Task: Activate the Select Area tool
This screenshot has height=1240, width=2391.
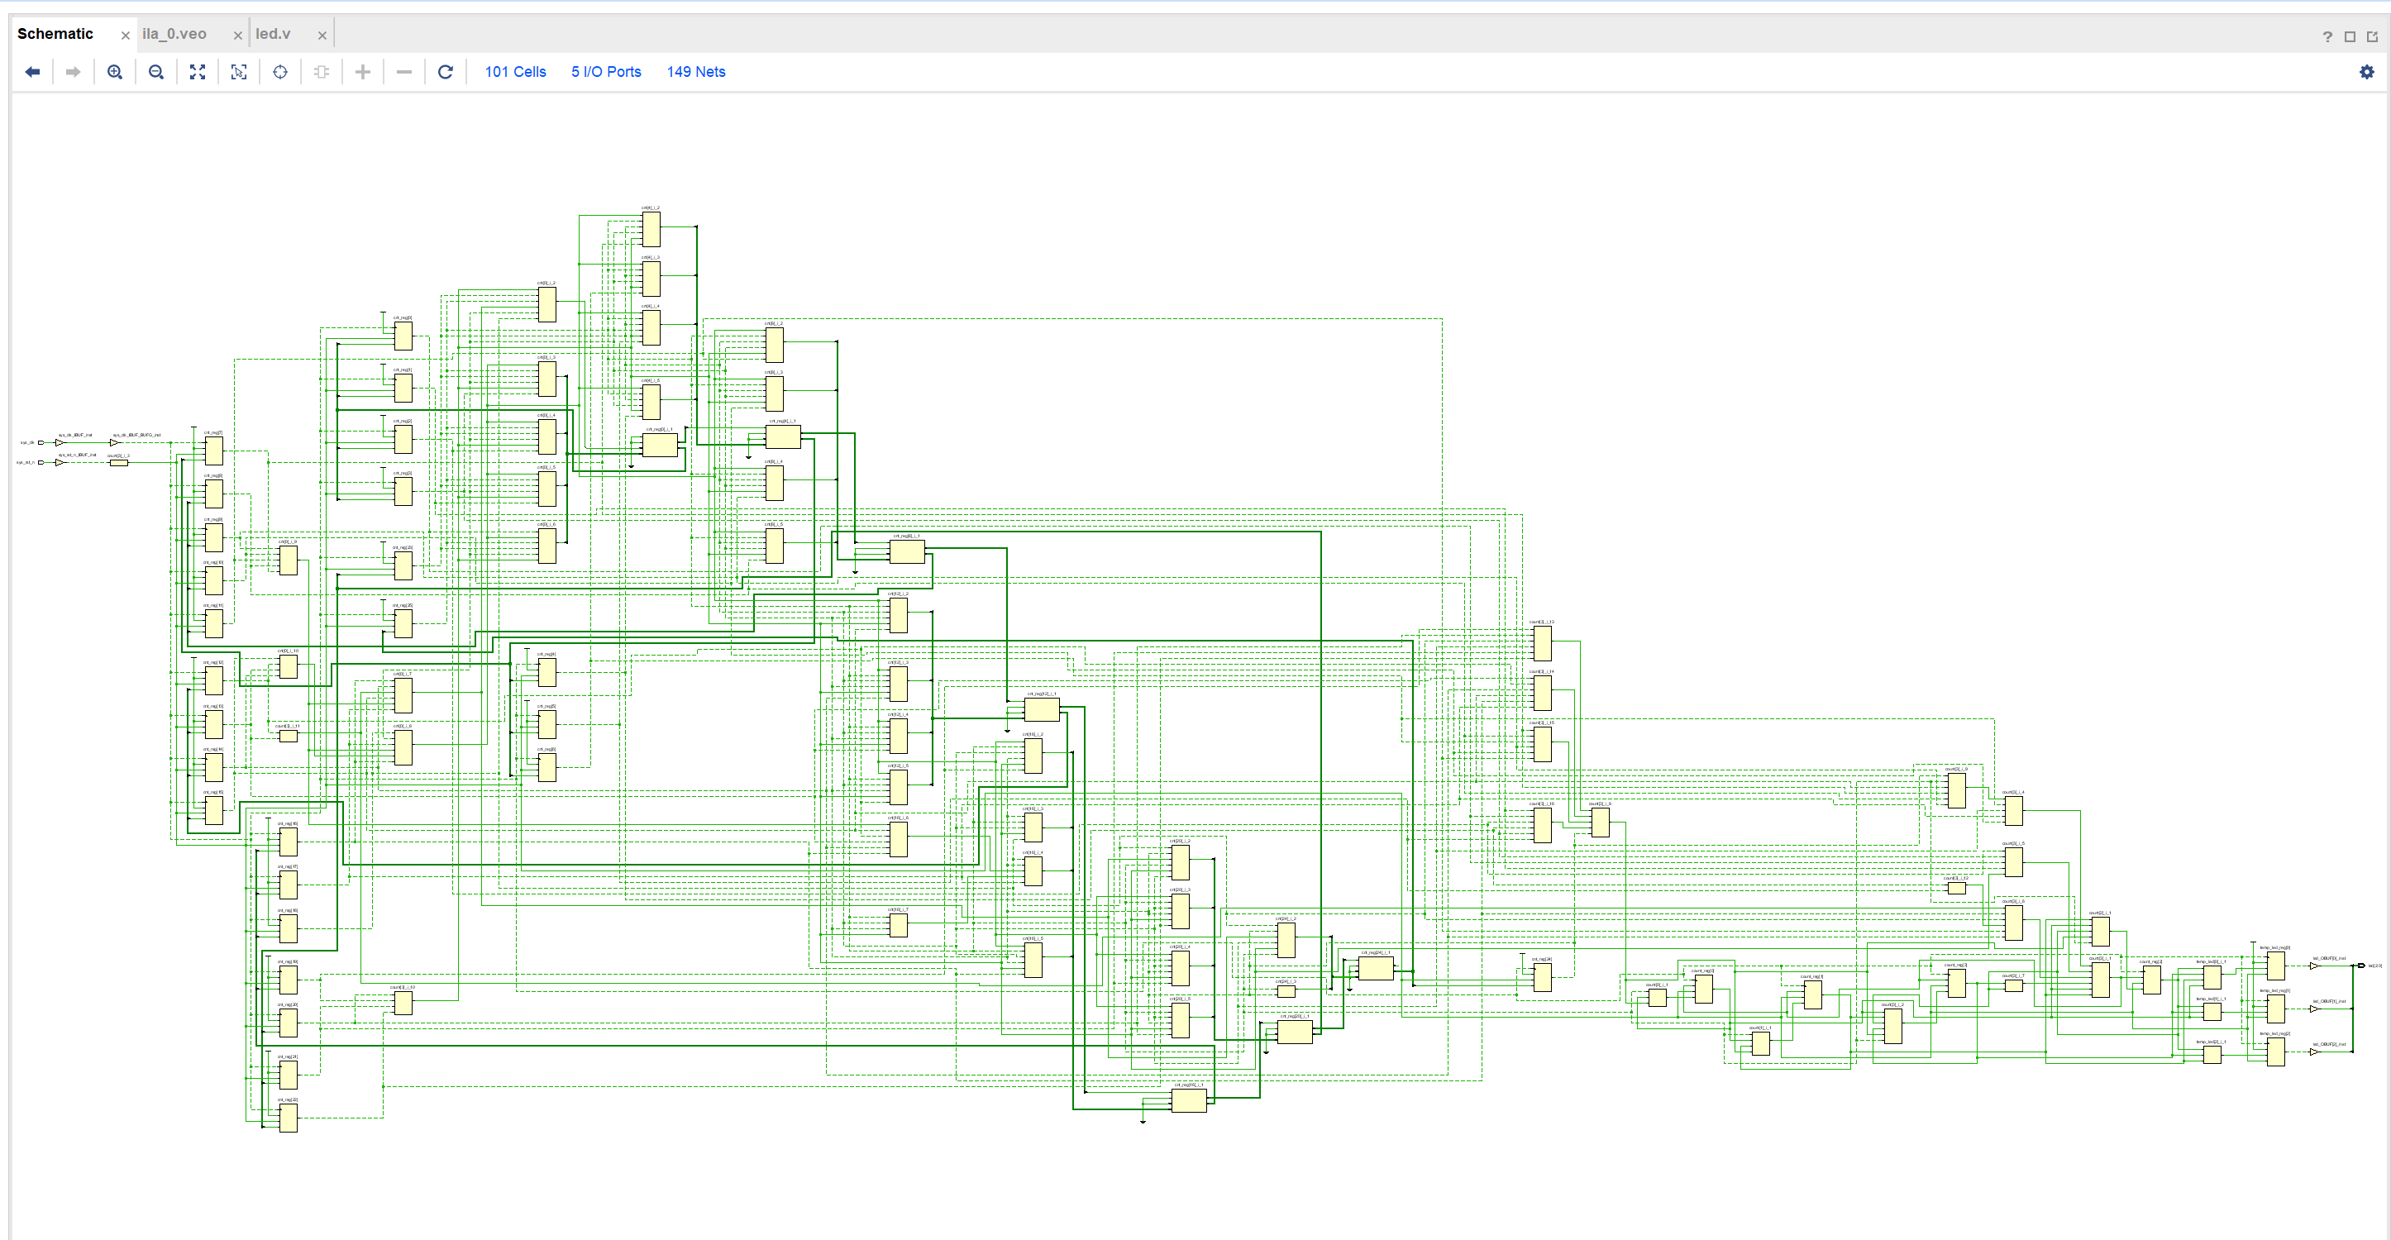Action: (239, 71)
